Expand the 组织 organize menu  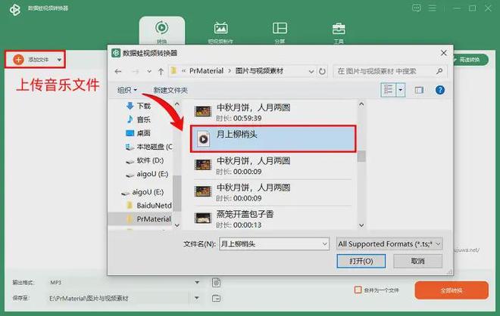127,90
